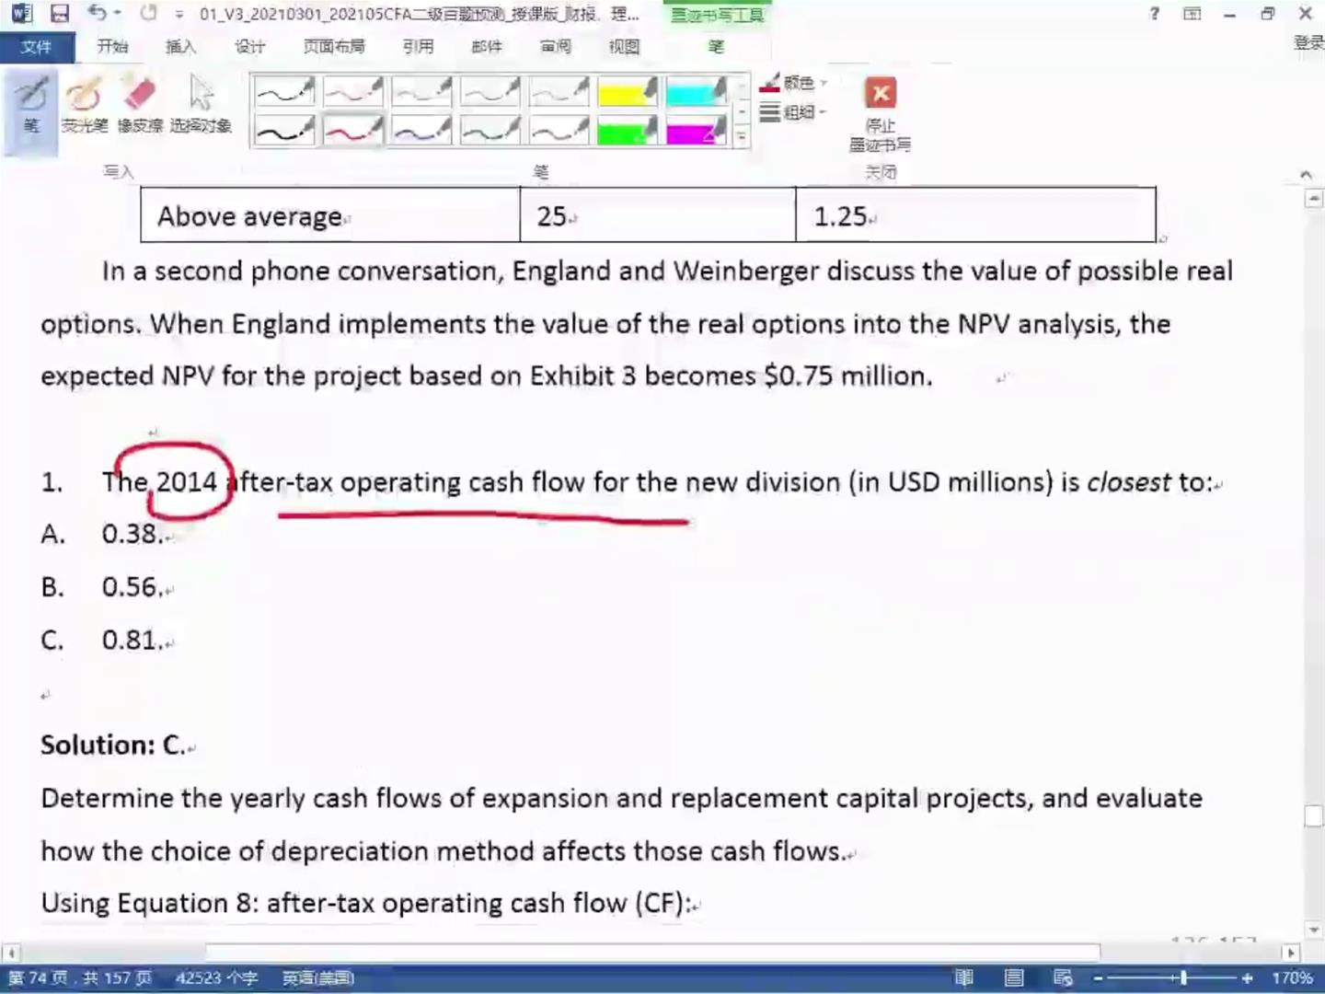The image size is (1325, 994).
Task: Select the yellow highlighter swatch
Action: [628, 91]
